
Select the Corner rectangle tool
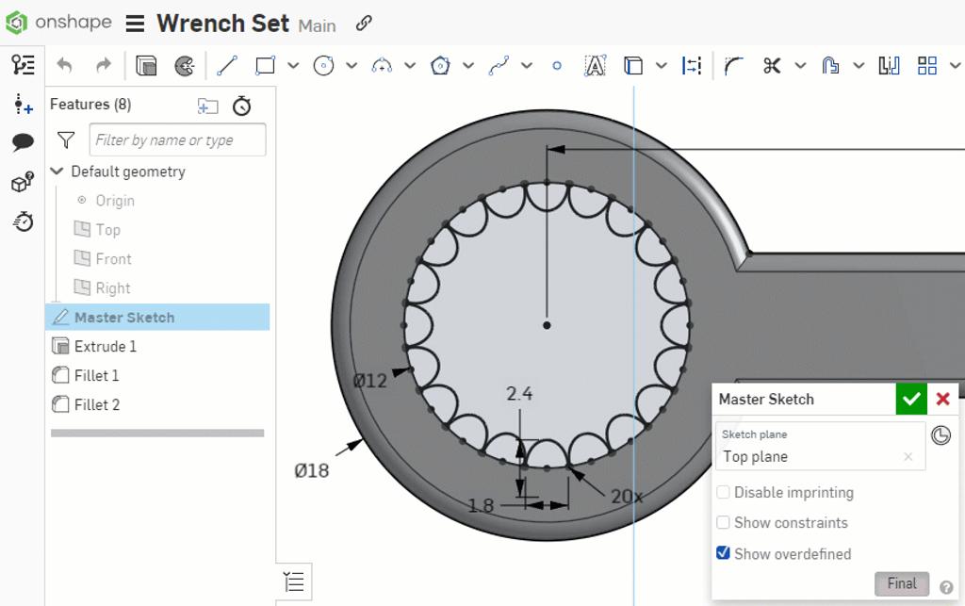tap(267, 65)
